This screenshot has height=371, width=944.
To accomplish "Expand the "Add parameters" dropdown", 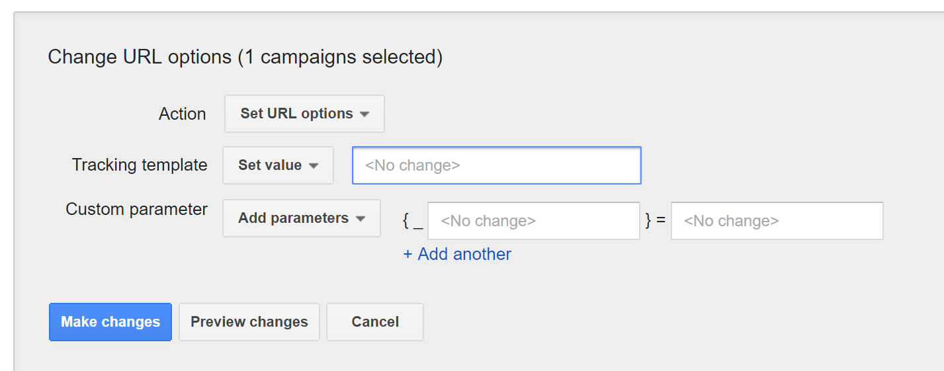I will click(x=301, y=218).
